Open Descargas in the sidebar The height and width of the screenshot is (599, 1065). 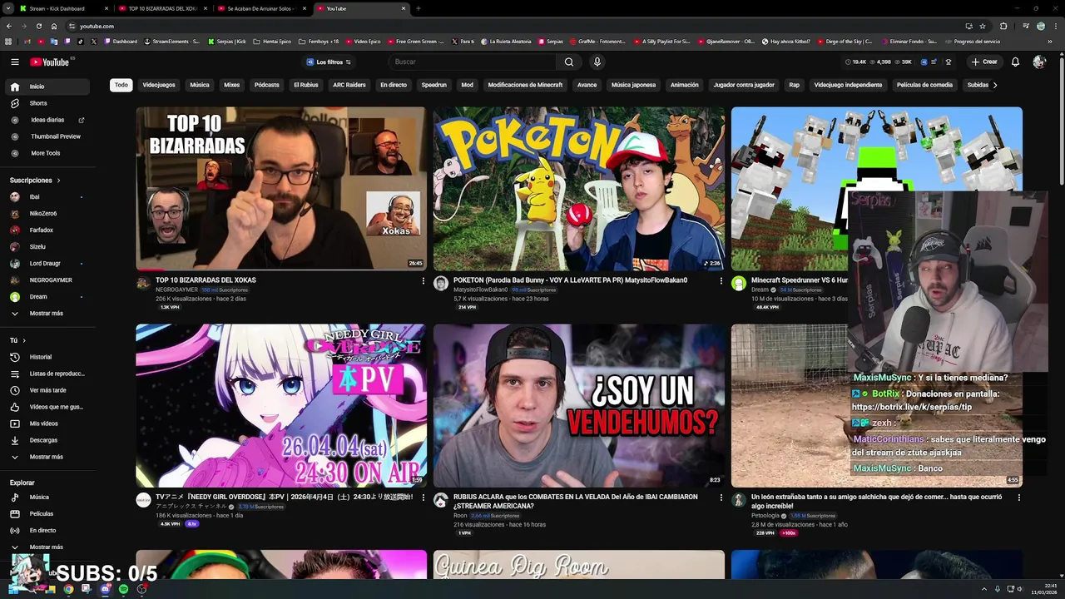click(47, 440)
